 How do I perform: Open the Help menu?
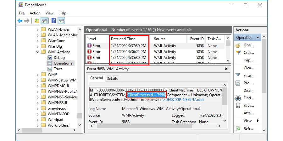point(62,13)
